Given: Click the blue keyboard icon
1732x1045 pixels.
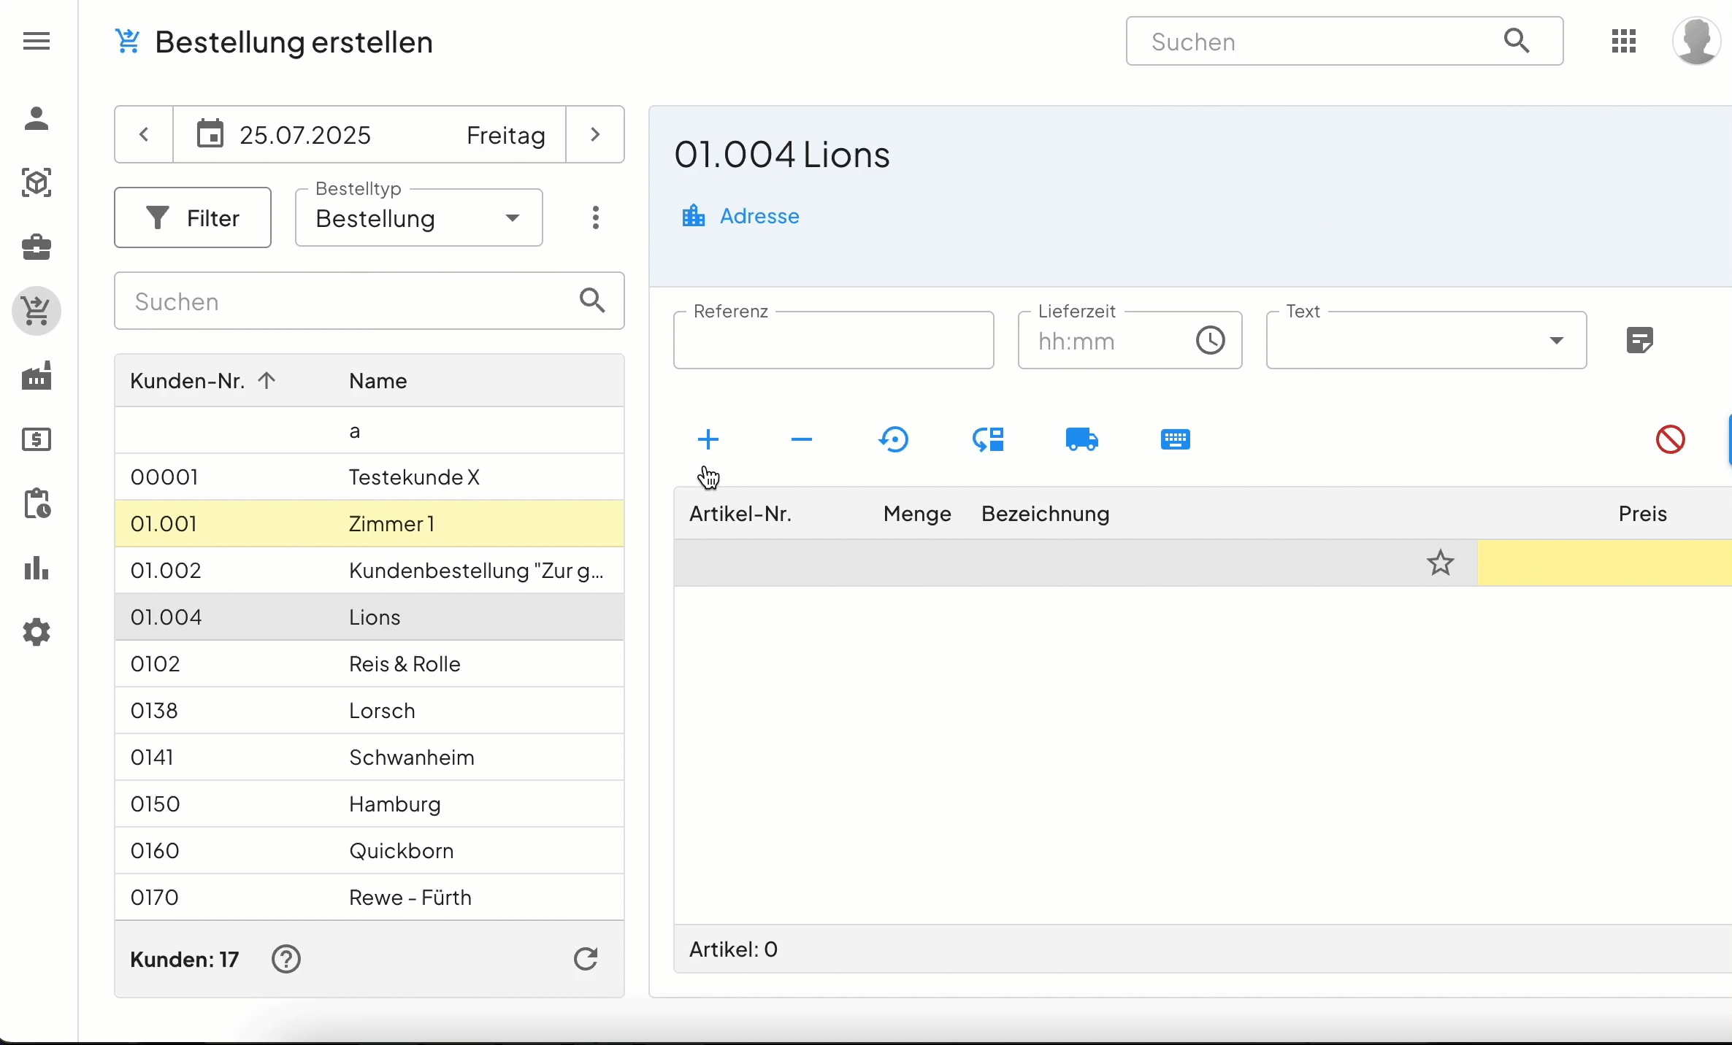Looking at the screenshot, I should pyautogui.click(x=1175, y=439).
